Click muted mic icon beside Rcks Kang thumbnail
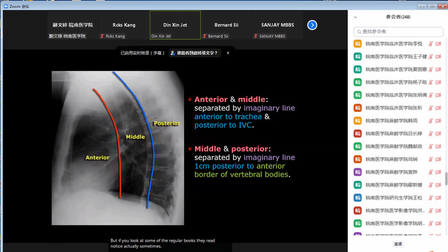Viewport: 448px width, 252px height. (102, 36)
